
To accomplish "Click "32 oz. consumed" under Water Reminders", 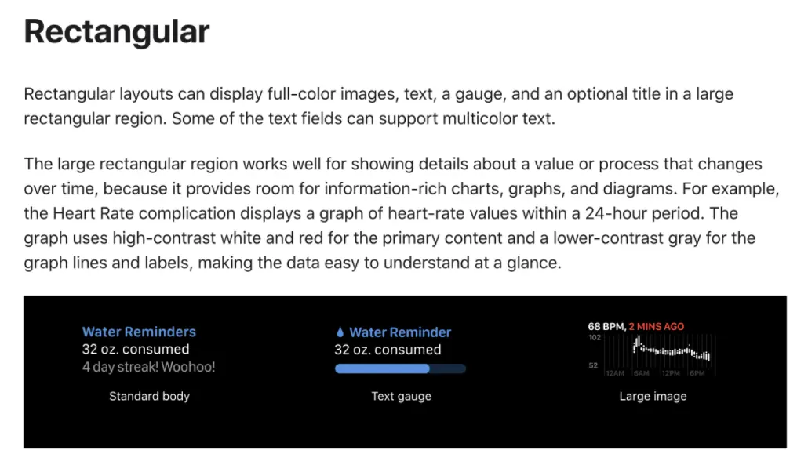I will [x=136, y=349].
